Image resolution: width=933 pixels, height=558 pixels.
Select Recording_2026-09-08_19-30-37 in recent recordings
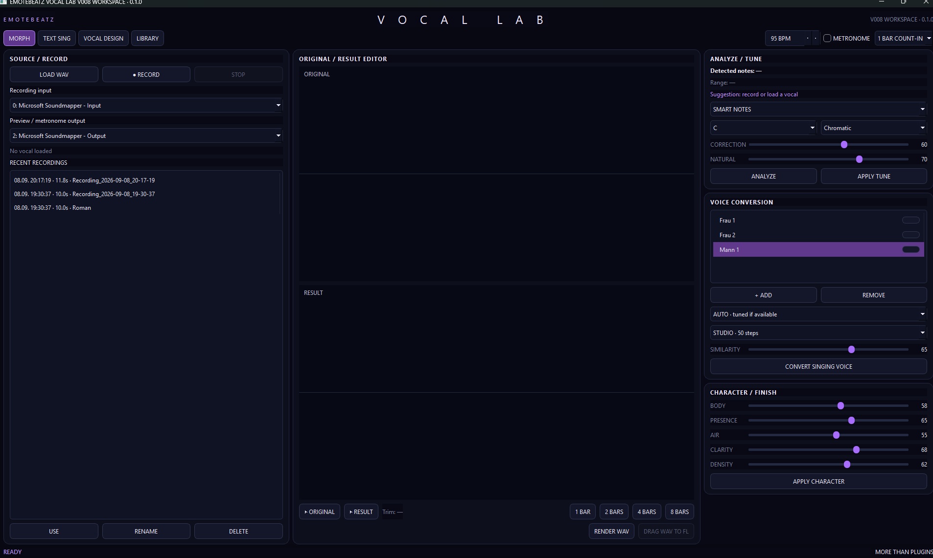pos(145,194)
